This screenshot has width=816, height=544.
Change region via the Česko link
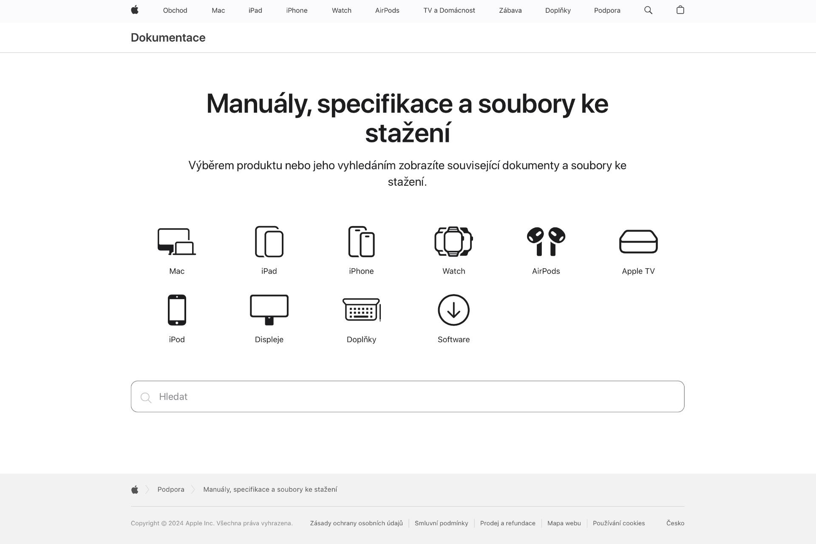pos(675,523)
